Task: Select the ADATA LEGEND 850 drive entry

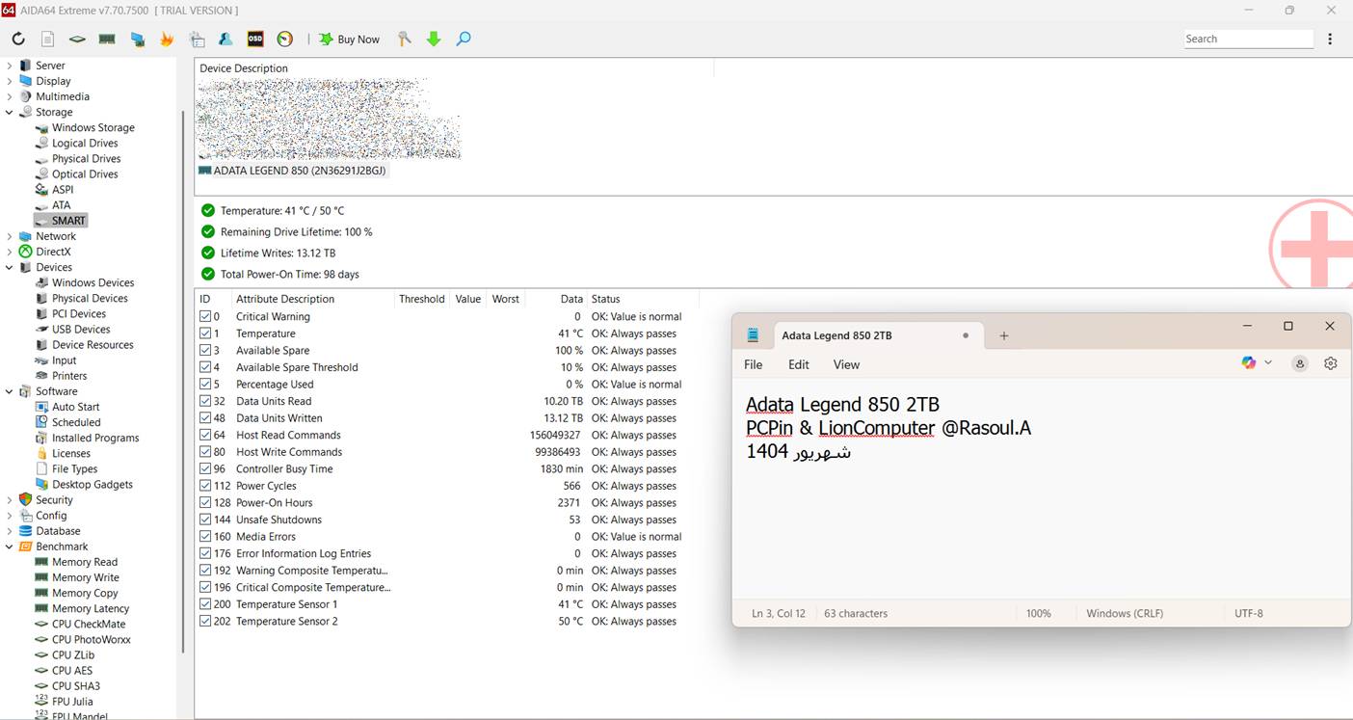Action: tap(292, 171)
